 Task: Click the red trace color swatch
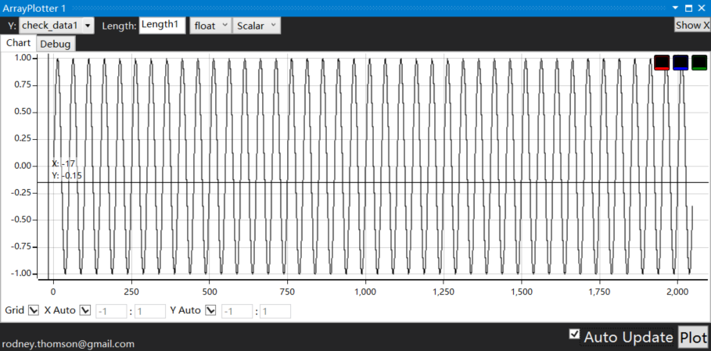(662, 63)
